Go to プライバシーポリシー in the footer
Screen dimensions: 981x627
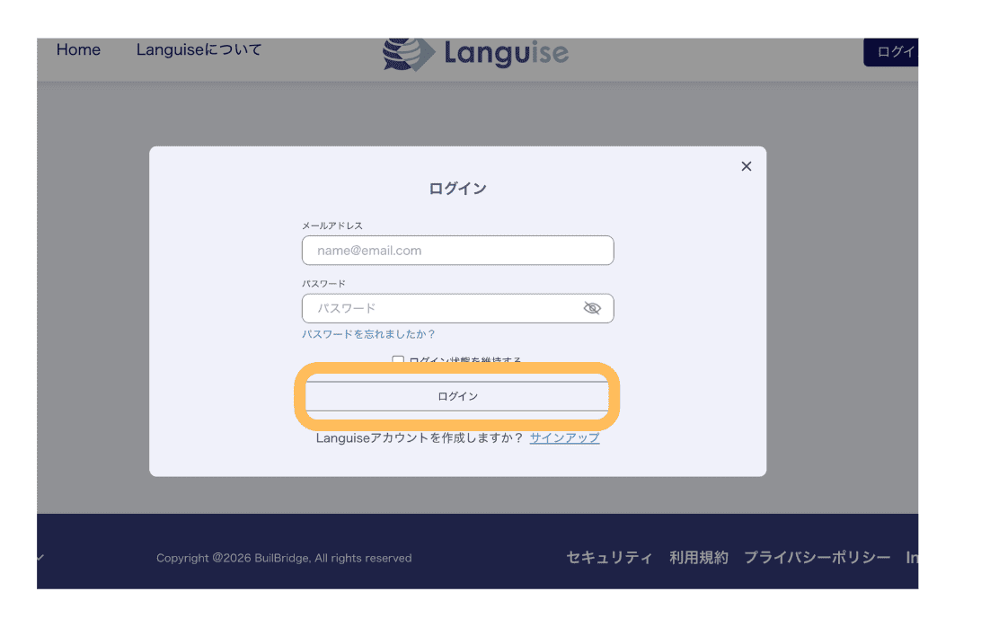tap(817, 558)
